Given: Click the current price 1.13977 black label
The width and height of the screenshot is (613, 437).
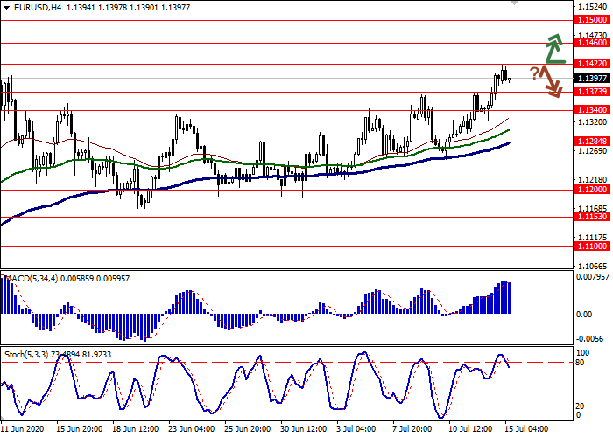Looking at the screenshot, I should pyautogui.click(x=592, y=78).
